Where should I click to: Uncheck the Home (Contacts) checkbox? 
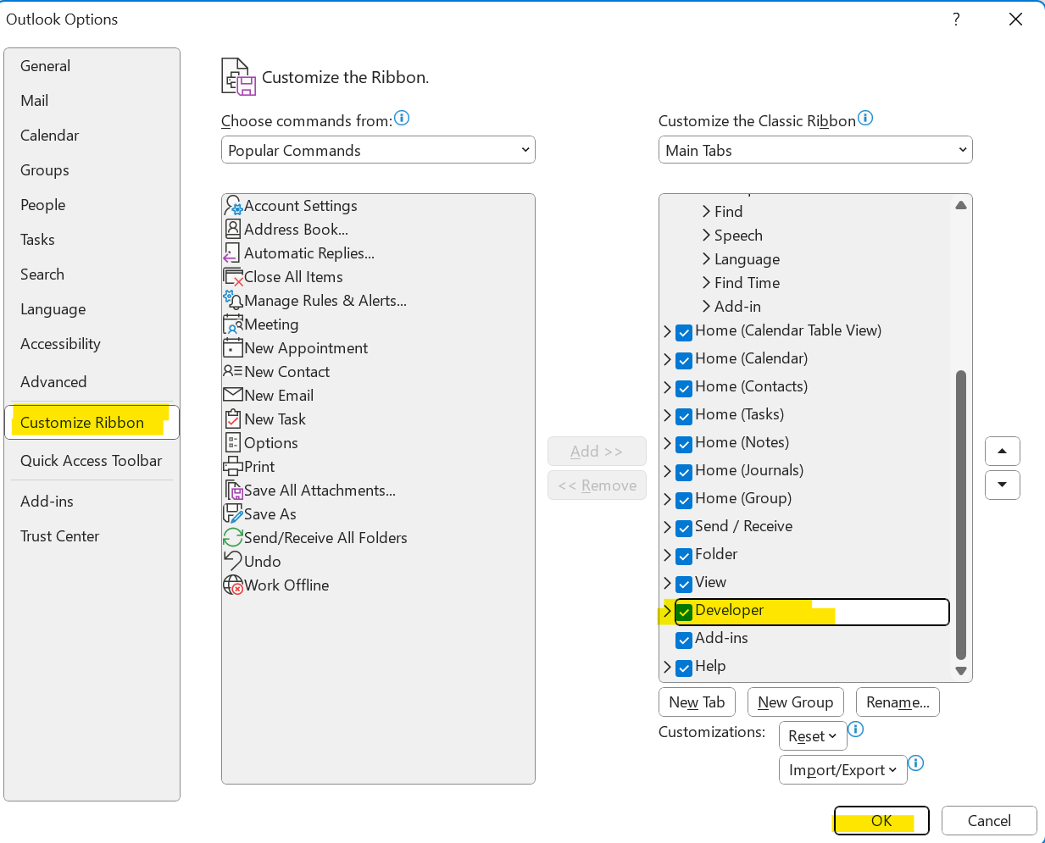pyautogui.click(x=684, y=388)
